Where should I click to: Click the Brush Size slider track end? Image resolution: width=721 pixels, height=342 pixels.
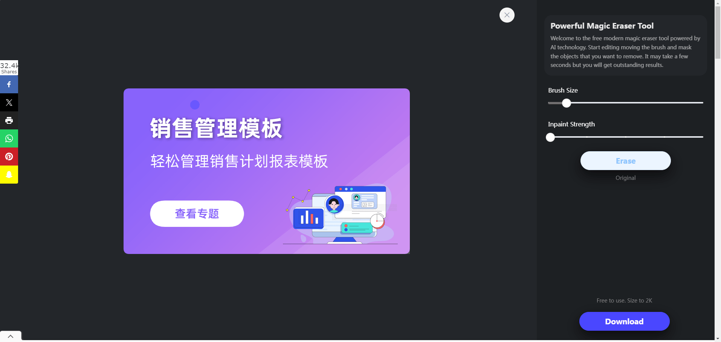[701, 103]
